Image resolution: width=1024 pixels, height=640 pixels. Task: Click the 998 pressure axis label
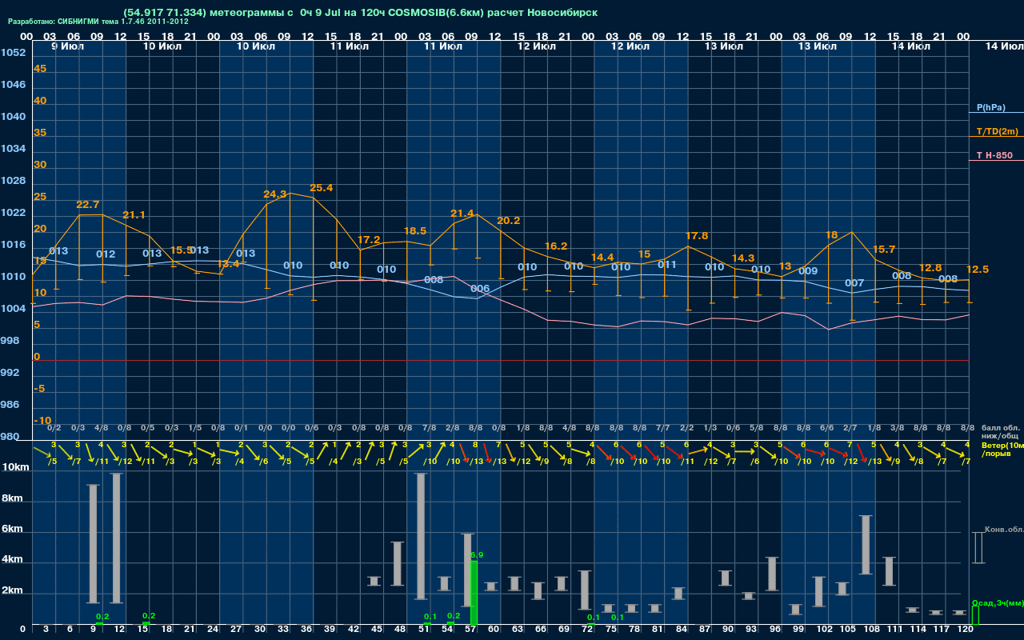(10, 341)
